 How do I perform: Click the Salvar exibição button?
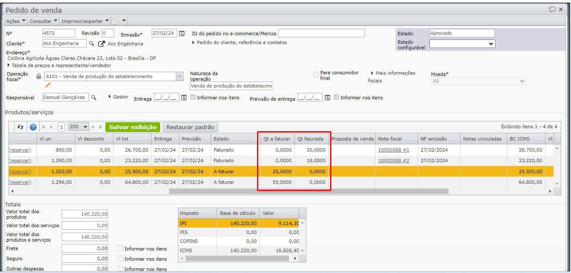[x=133, y=127]
